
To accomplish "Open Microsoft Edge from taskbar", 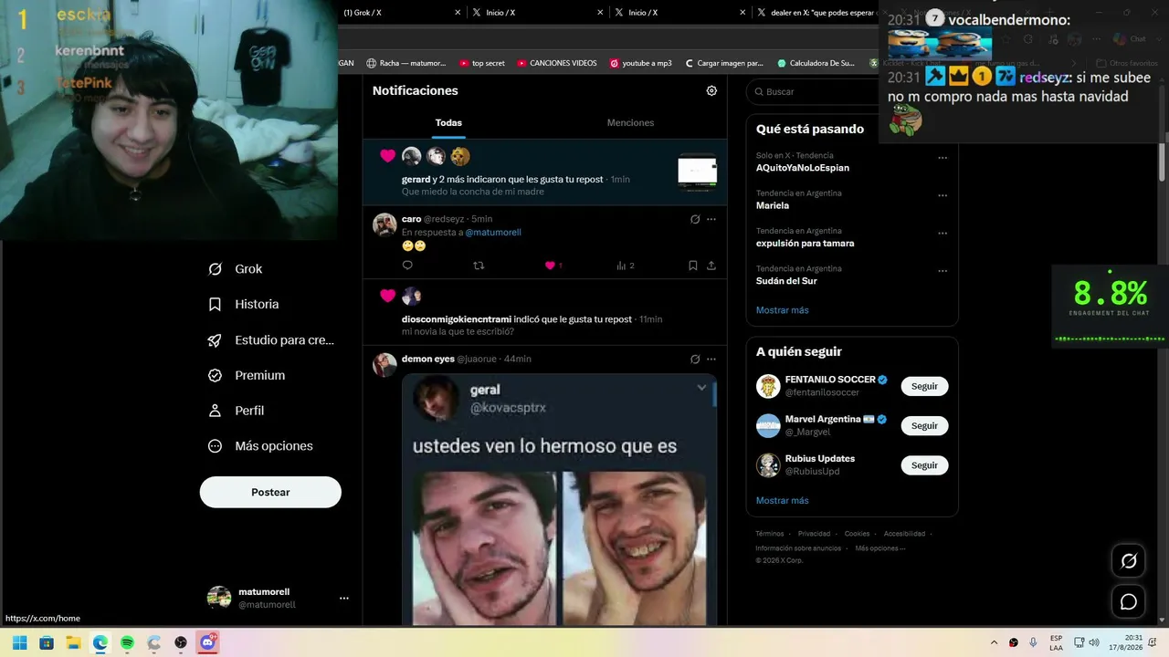I will coord(100,642).
